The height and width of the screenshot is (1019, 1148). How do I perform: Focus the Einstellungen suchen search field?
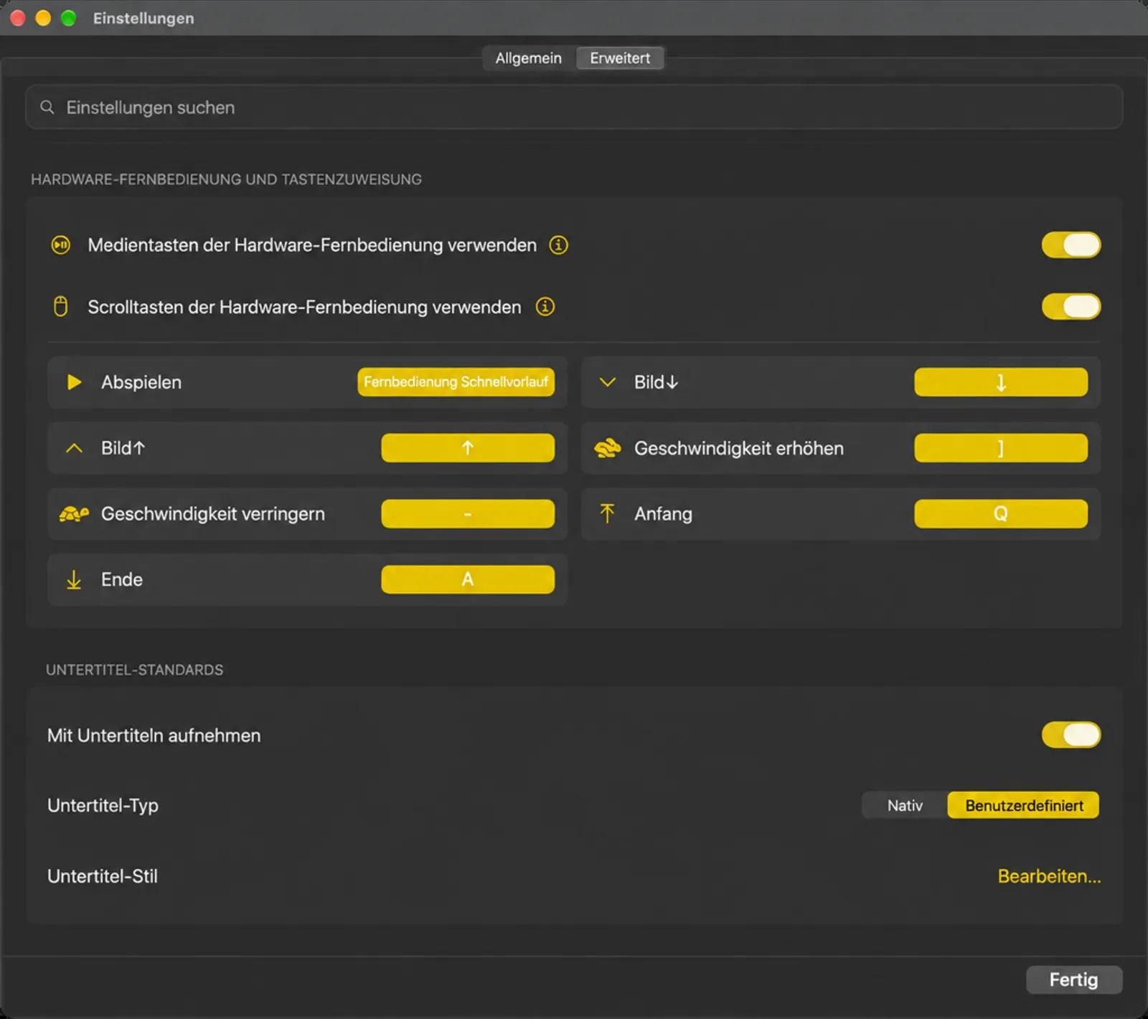click(574, 108)
